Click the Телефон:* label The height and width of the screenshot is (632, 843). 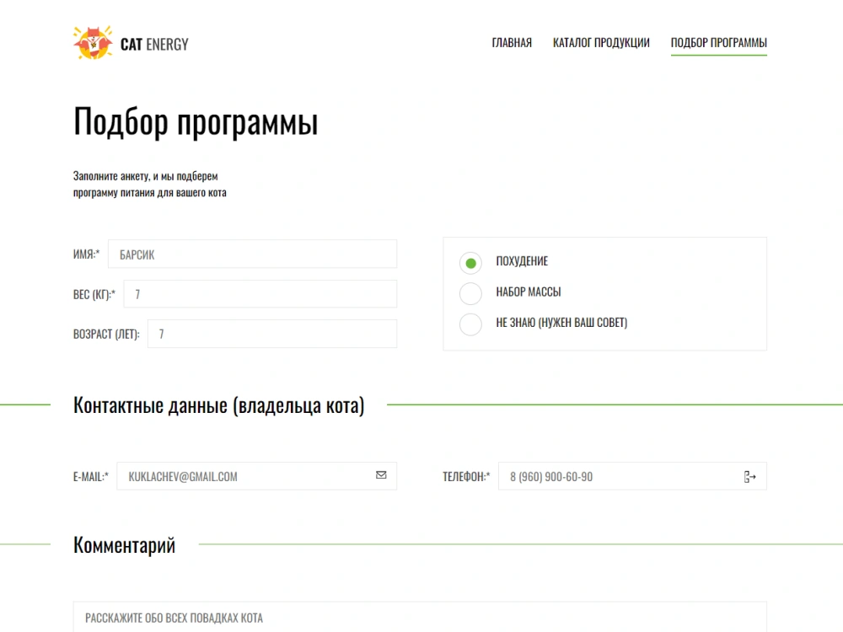(466, 477)
